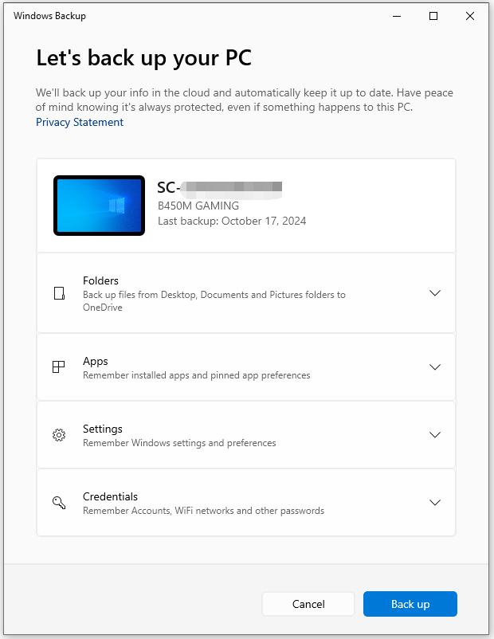Click the Settings heading label
This screenshot has height=639, width=494.
coord(102,429)
